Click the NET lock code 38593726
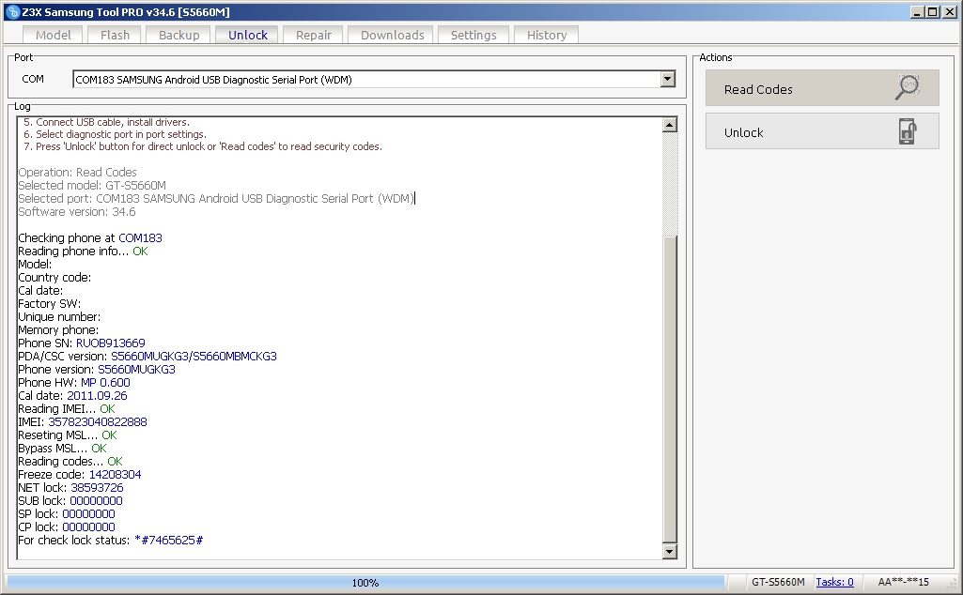 coord(97,488)
